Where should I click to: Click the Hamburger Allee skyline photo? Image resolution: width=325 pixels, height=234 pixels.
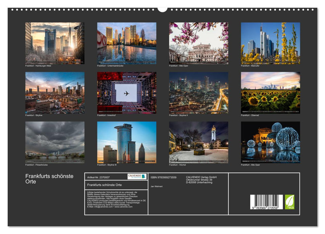click(55, 43)
